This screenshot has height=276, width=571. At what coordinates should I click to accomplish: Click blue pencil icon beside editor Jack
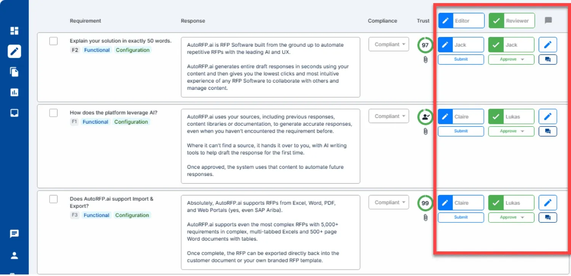[x=445, y=45]
